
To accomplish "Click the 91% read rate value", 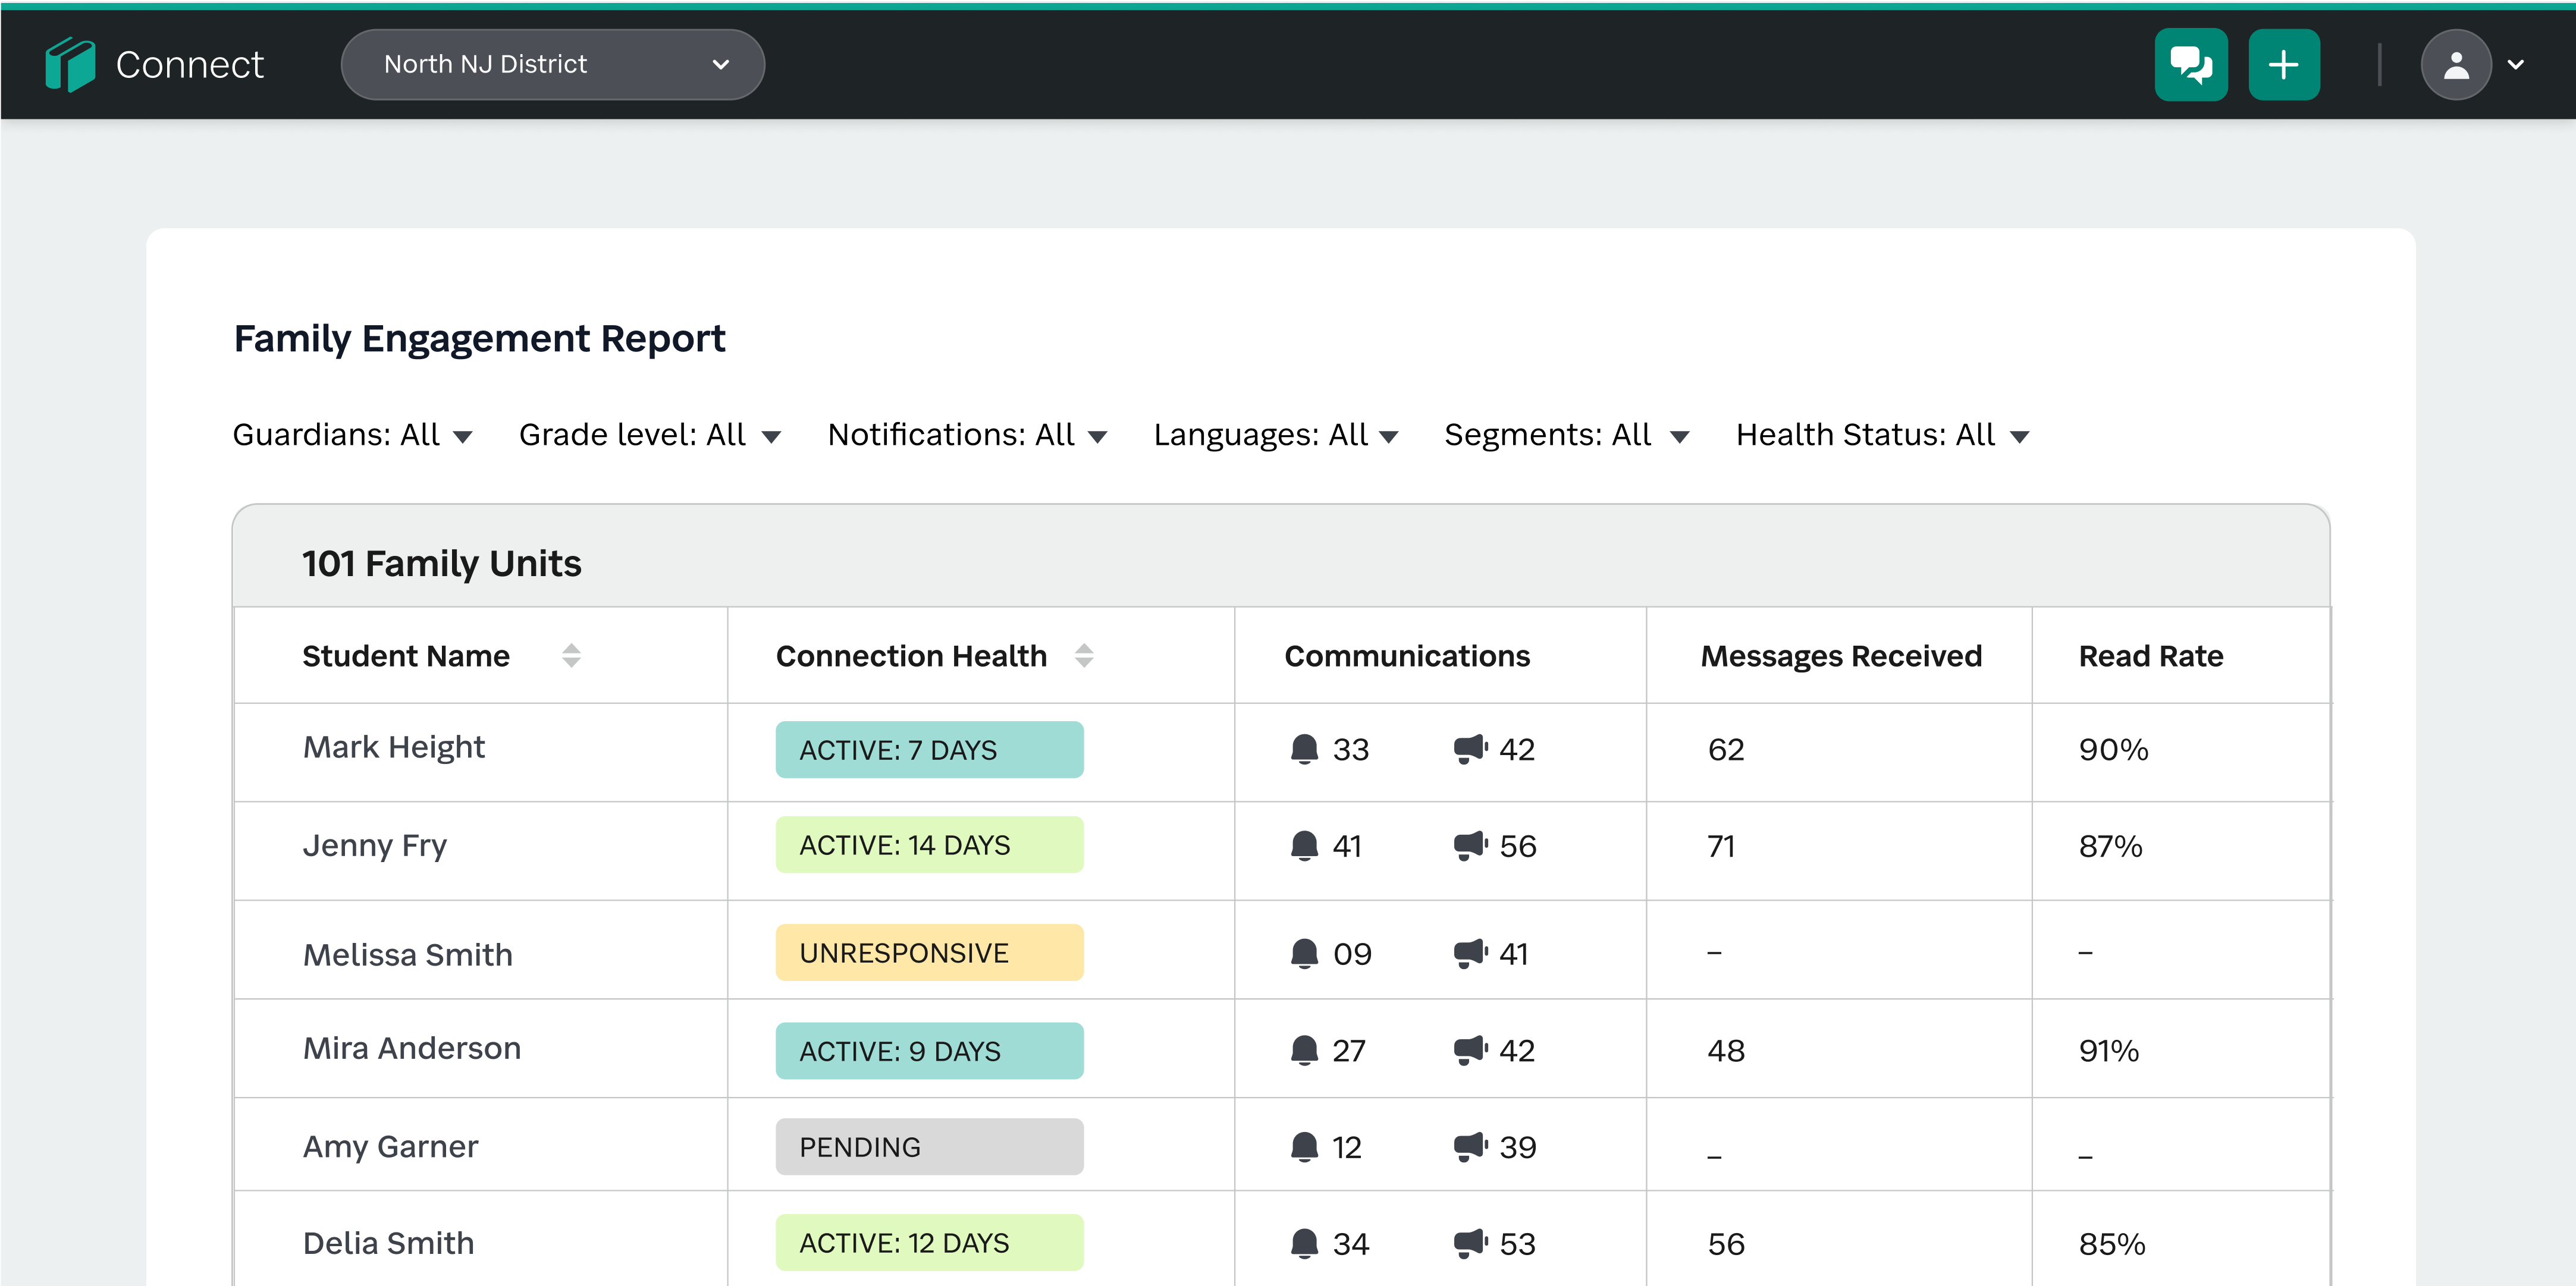I will pyautogui.click(x=2109, y=1051).
